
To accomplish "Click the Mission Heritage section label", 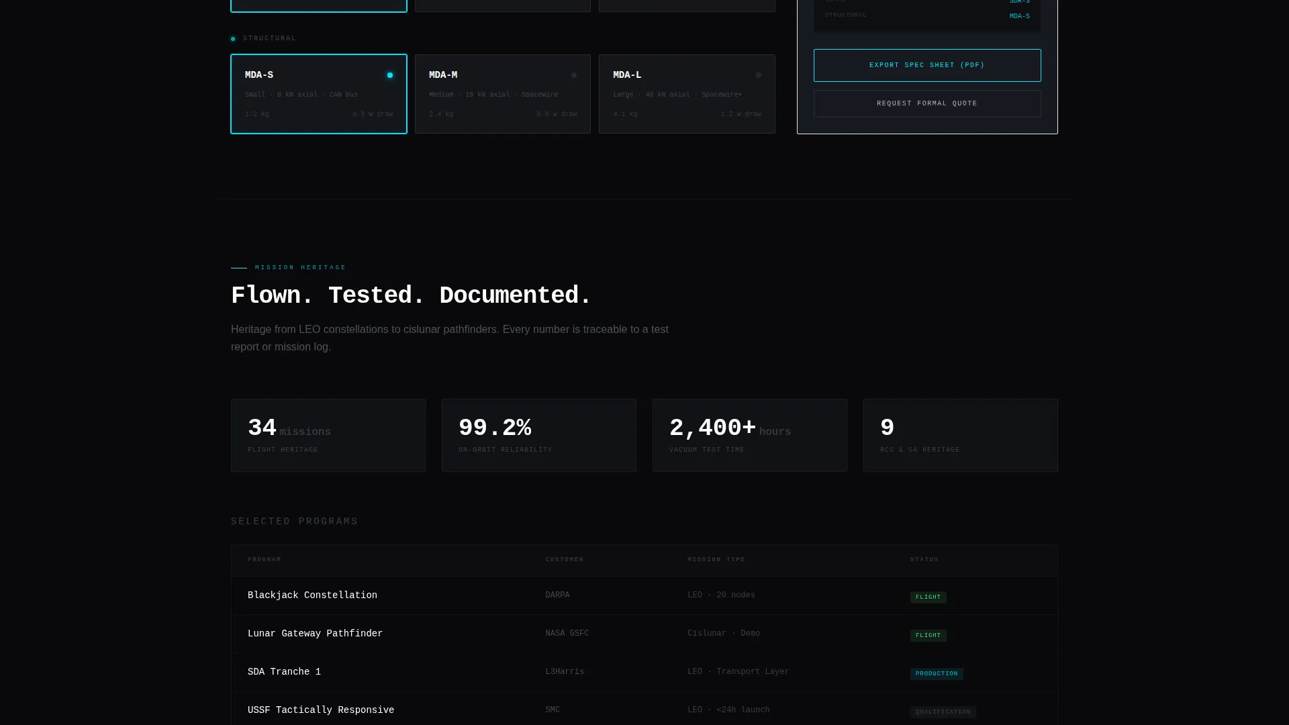I will [300, 267].
